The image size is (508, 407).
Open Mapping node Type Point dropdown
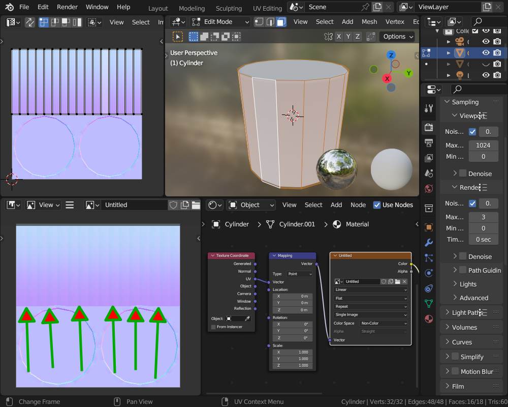point(300,274)
